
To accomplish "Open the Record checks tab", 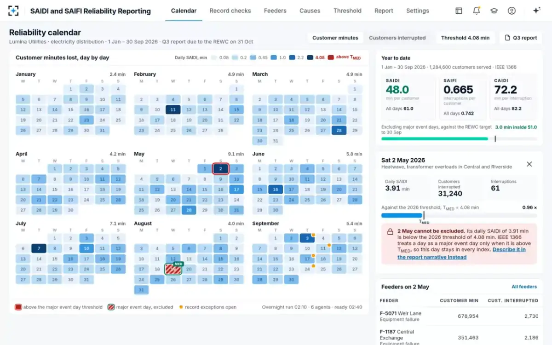I will [230, 11].
